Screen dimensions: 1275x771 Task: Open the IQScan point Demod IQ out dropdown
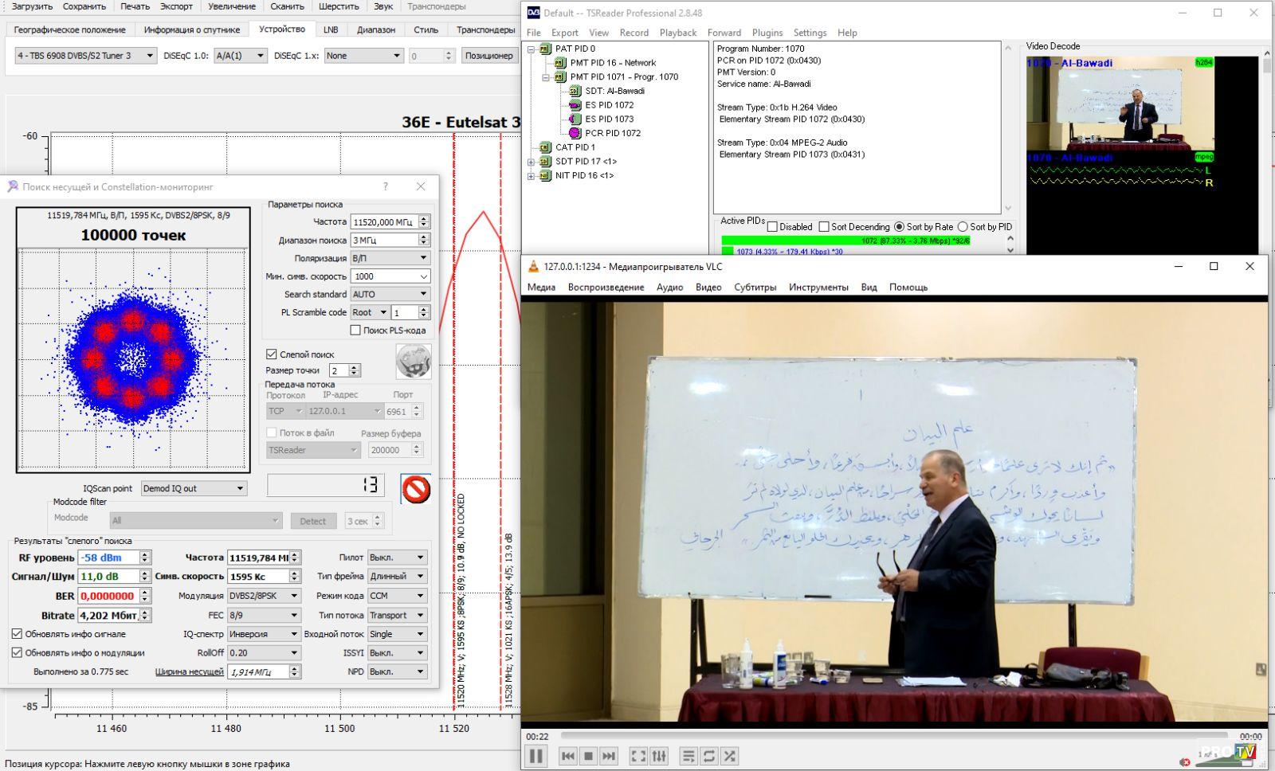tap(194, 488)
